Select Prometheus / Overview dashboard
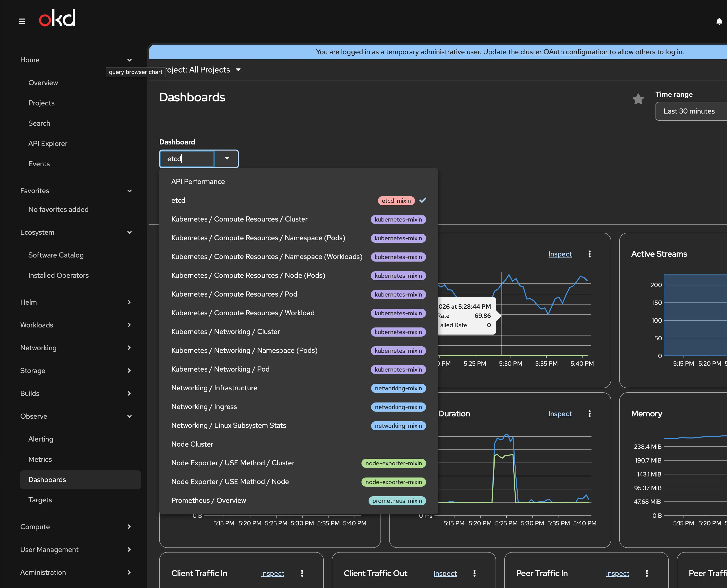The height and width of the screenshot is (588, 727). click(298, 500)
